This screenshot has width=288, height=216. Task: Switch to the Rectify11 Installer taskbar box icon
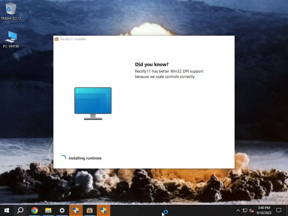pos(90,210)
